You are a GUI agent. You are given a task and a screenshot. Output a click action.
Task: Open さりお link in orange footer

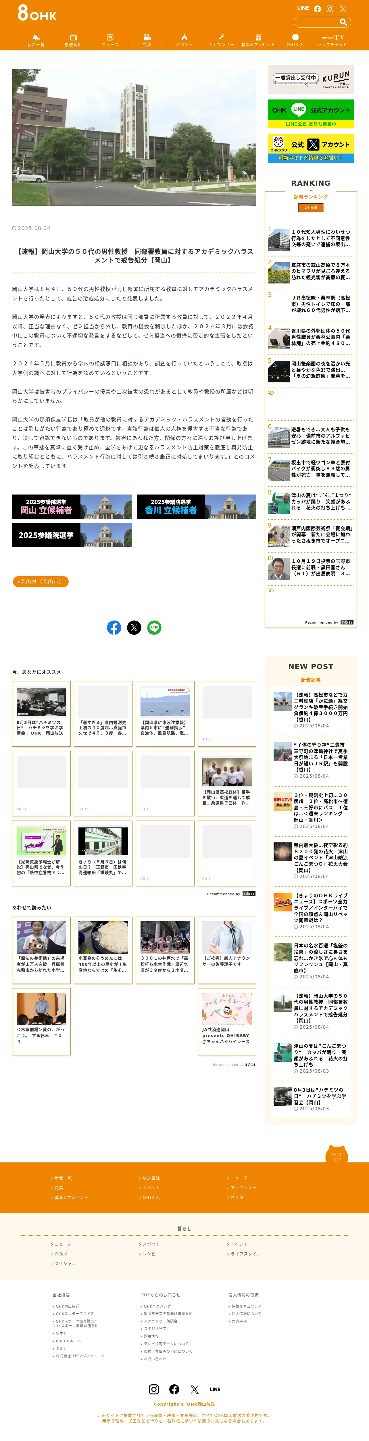235,1198
